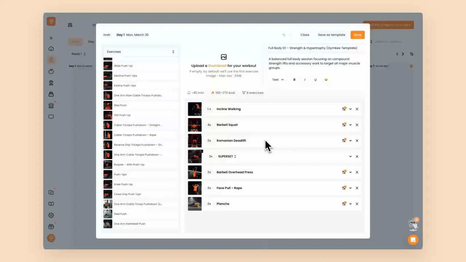Remove Face Pull – Rope exercise
Image resolution: width=466 pixels, height=262 pixels.
pyautogui.click(x=357, y=188)
